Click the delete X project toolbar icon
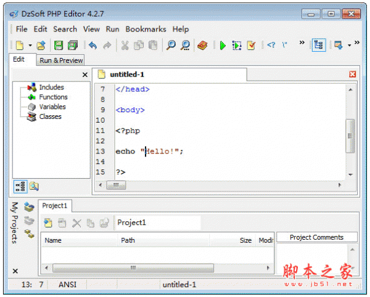Screen dimensions: 370x297 coord(76,223)
